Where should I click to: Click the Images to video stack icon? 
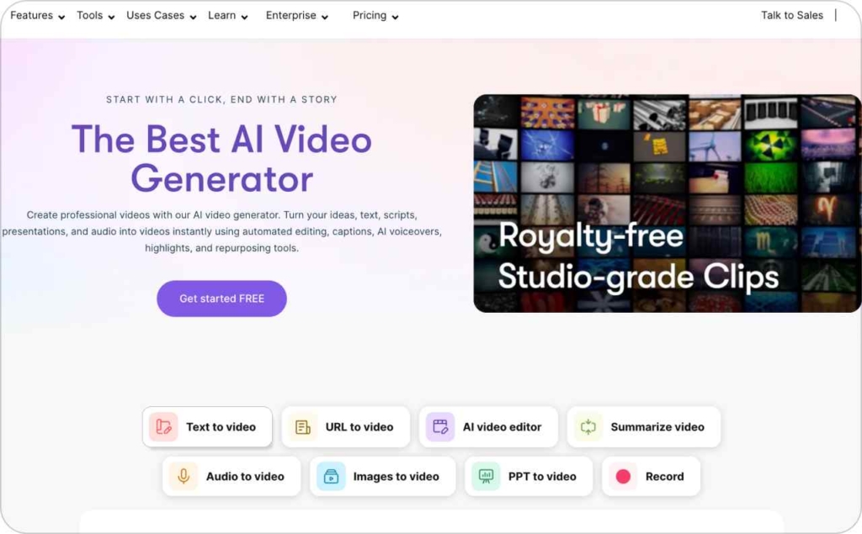(331, 476)
